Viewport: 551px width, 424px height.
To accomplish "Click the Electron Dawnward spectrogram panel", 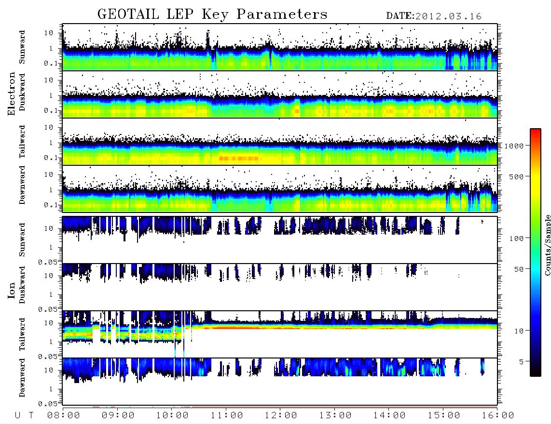I will 280,189.
